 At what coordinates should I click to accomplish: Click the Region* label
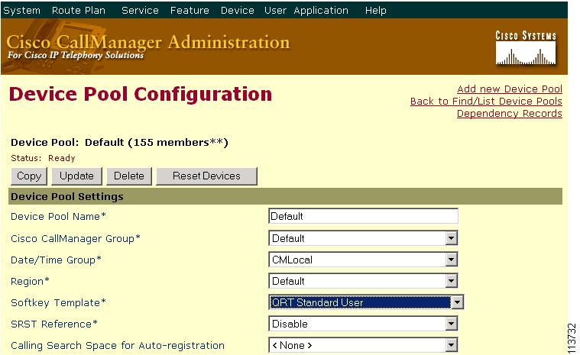[30, 282]
